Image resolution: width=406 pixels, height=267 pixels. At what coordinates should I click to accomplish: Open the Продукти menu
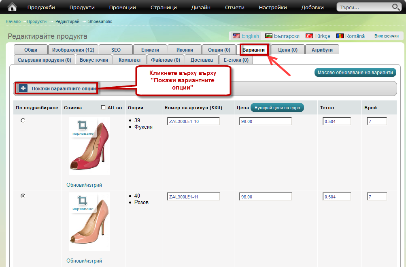pyautogui.click(x=82, y=7)
